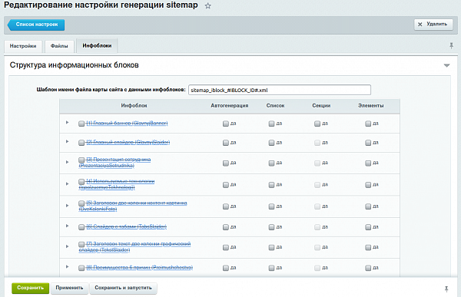461x297 pixels.
Task: Expand the [5] DveKolonkiFoto row
Action: tap(68, 206)
